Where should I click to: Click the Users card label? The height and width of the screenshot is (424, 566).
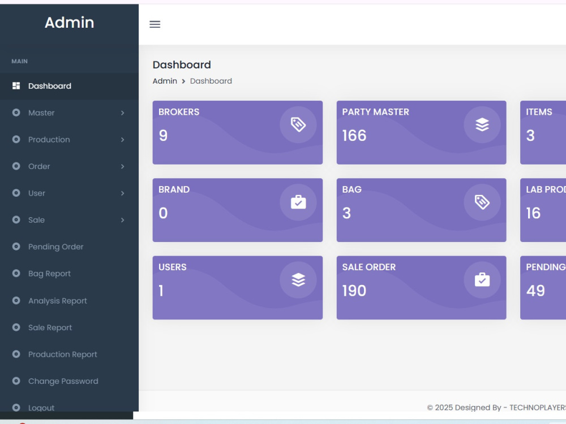172,267
